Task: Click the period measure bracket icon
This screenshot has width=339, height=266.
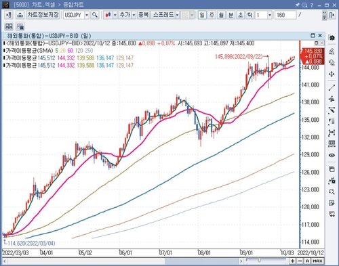Action: [x=332, y=133]
